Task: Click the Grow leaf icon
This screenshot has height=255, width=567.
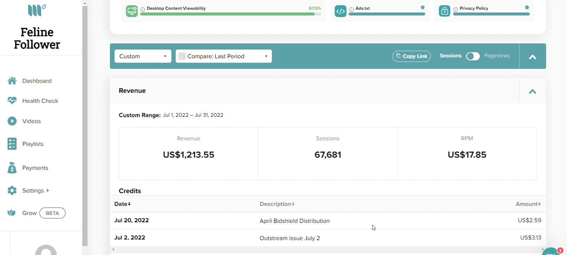Action: pyautogui.click(x=12, y=213)
